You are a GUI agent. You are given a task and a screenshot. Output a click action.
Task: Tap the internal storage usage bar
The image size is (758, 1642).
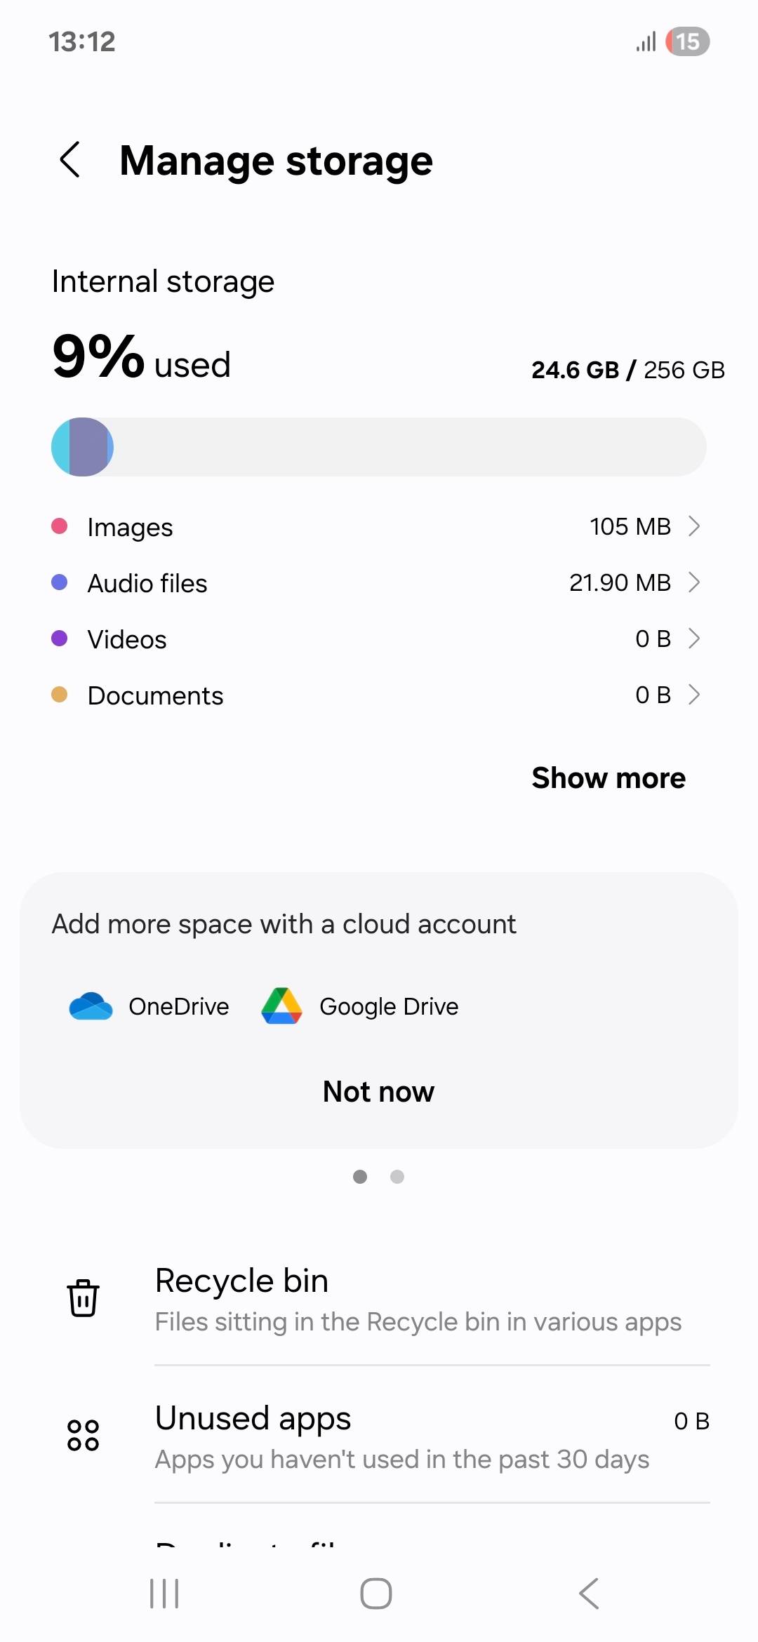[379, 447]
